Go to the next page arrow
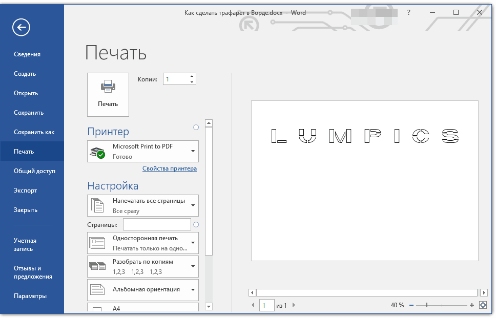The height and width of the screenshot is (318, 496). point(294,305)
